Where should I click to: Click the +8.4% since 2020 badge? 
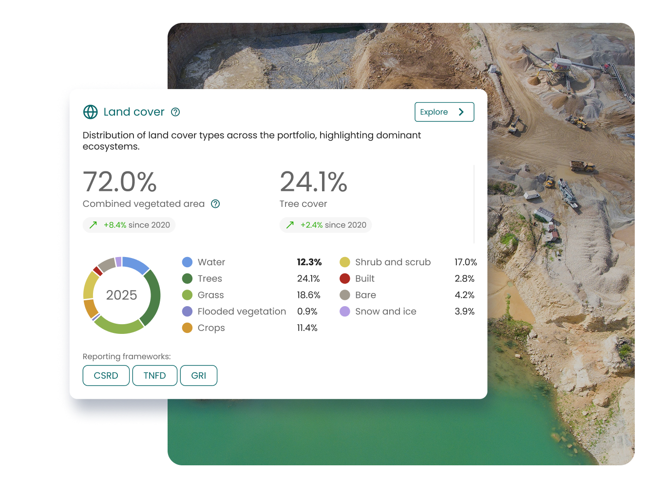[129, 225]
